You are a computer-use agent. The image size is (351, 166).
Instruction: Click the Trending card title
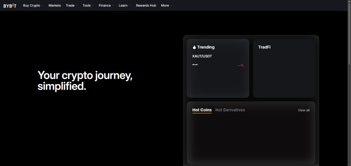point(206,47)
